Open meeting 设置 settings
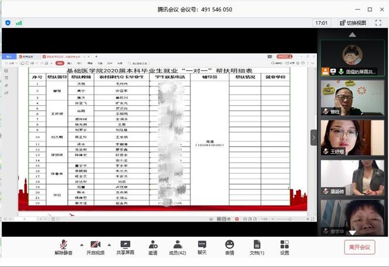The width and height of the screenshot is (389, 267). [284, 247]
